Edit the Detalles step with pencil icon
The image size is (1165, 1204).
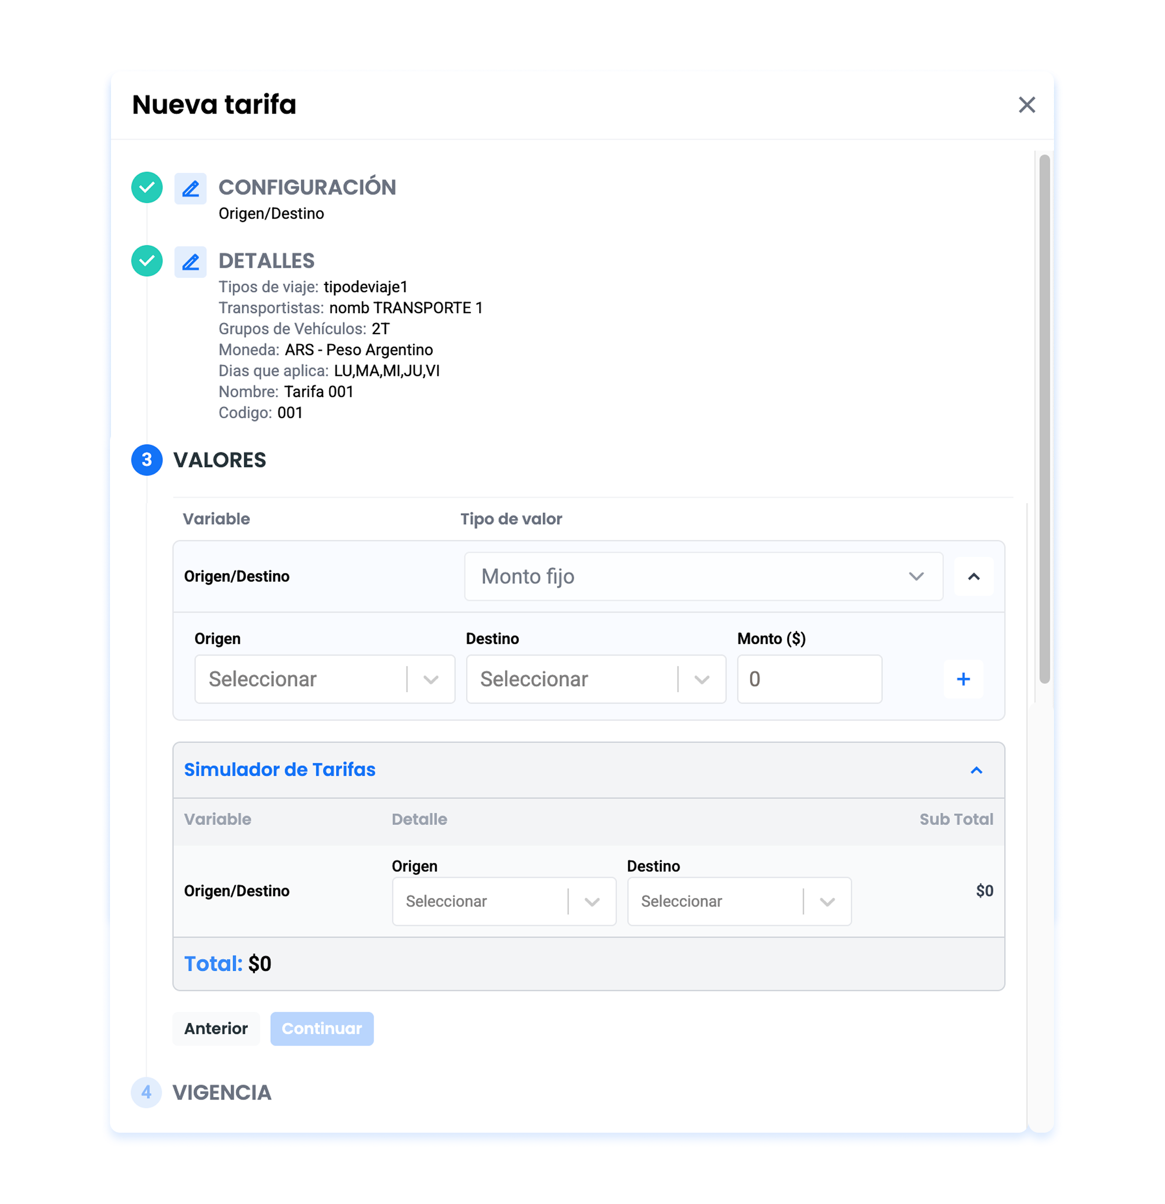(190, 262)
